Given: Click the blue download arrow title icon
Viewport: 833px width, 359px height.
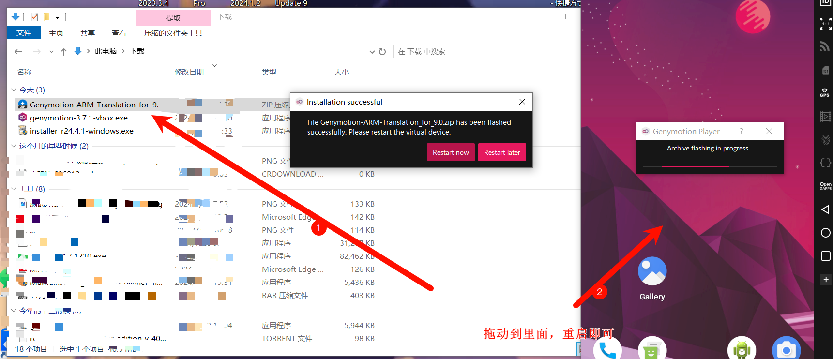Looking at the screenshot, I should (x=15, y=17).
